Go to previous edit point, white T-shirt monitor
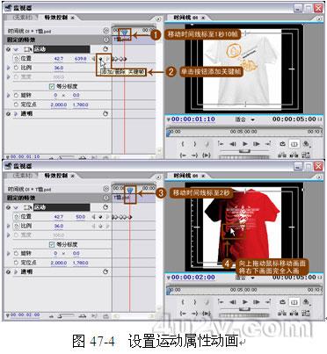Screen dimensions: 327x354 [x=221, y=144]
